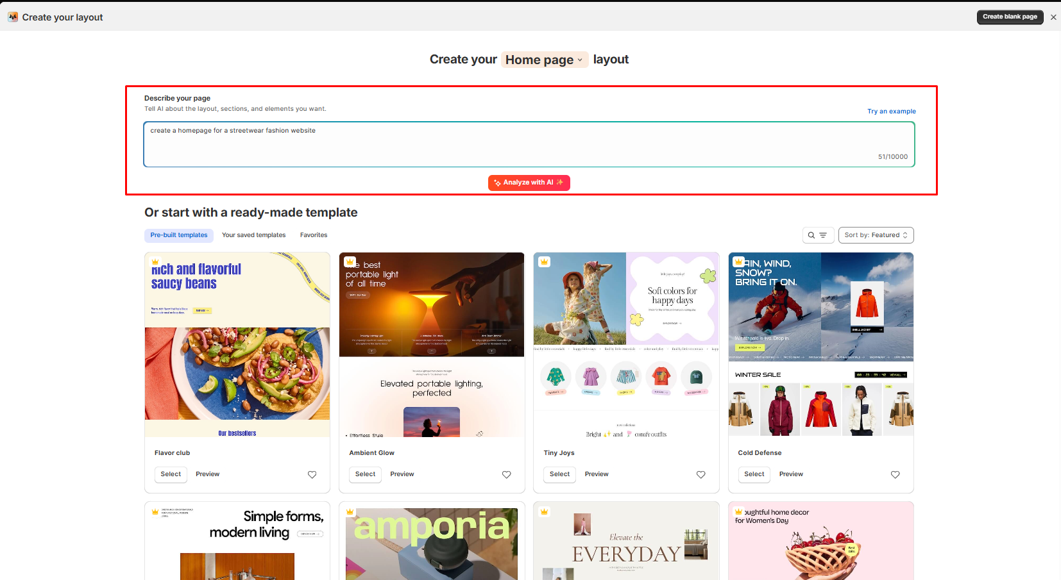Click premium crown on Tiny Joys thumbnail
Screen dimensions: 1061x580
pos(544,262)
